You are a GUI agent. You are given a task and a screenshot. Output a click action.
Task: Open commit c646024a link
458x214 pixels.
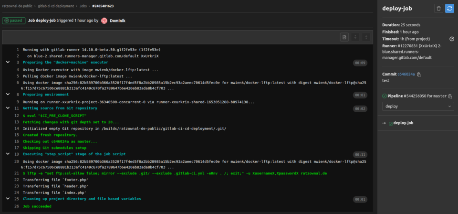406,75
